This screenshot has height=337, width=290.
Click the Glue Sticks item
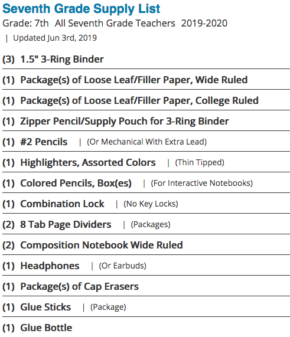point(45,307)
